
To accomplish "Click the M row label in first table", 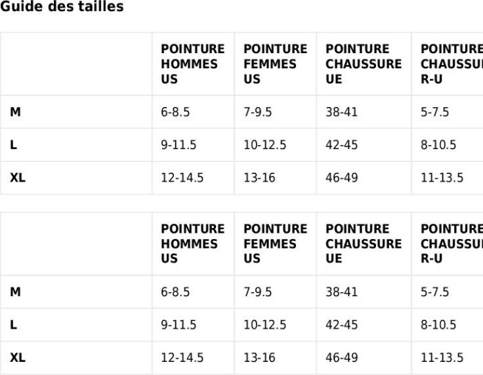I will pyautogui.click(x=15, y=112).
